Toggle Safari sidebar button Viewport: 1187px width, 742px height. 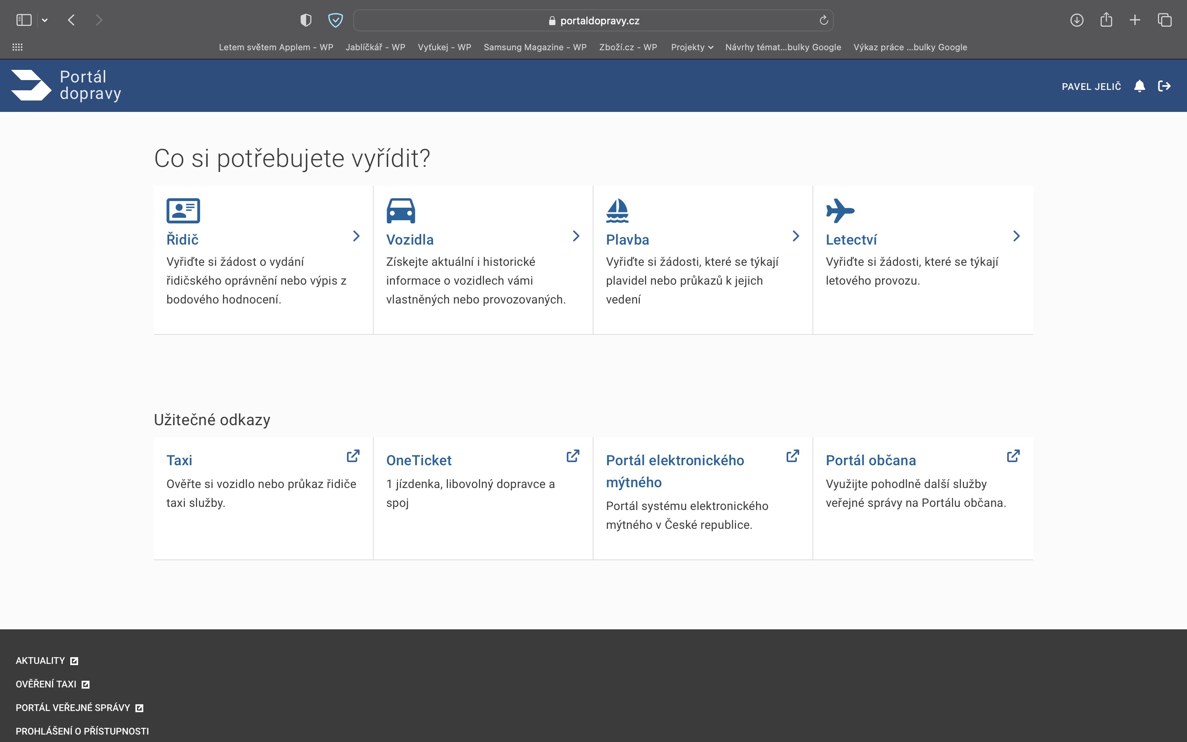(x=24, y=20)
